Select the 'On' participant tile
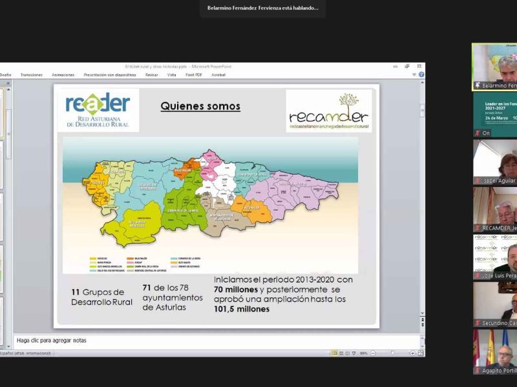Image resolution: width=517 pixels, height=387 pixels. click(495, 115)
